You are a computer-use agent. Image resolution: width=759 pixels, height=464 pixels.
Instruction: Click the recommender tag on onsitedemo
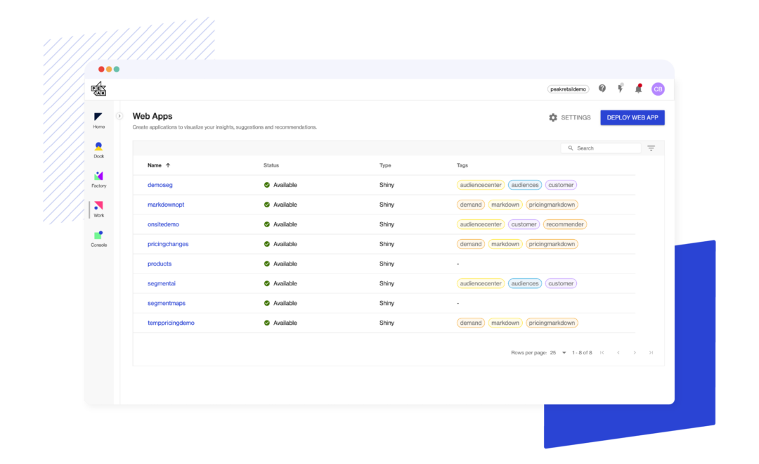click(x=565, y=224)
